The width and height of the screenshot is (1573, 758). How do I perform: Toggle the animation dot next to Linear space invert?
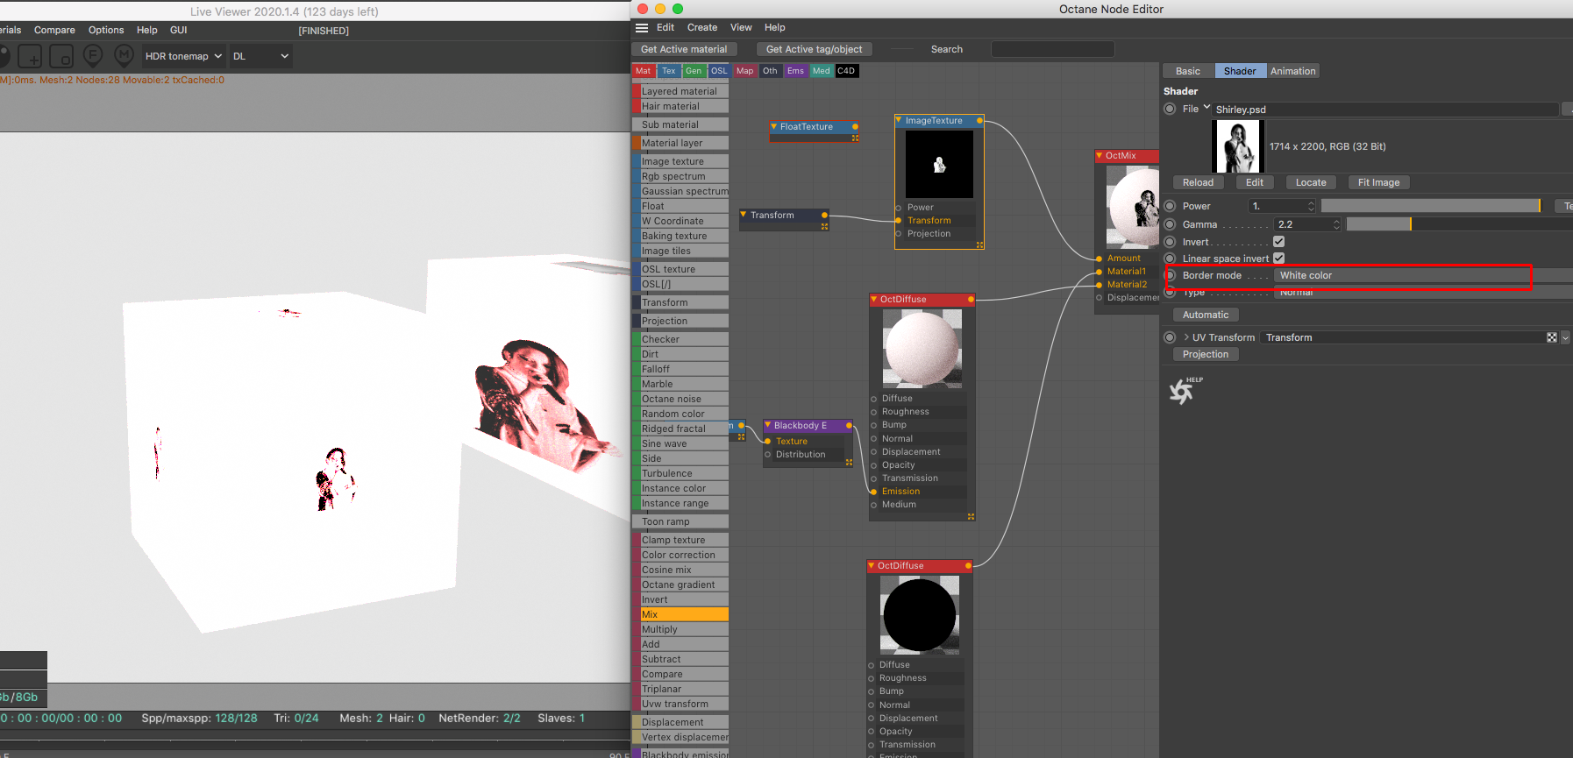pyautogui.click(x=1170, y=259)
